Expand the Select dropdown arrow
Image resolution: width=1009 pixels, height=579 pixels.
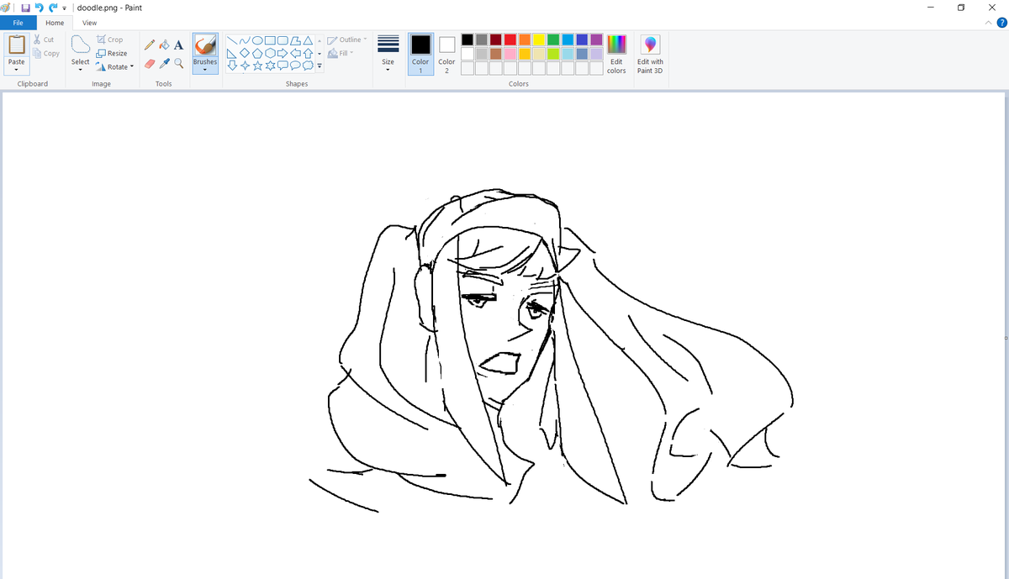tap(81, 71)
